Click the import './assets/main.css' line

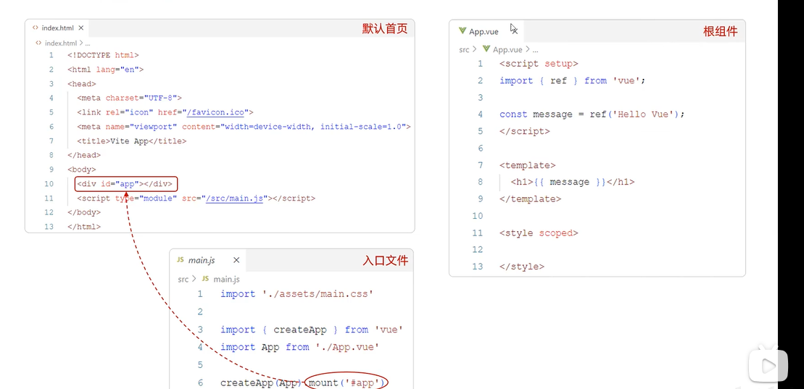point(297,294)
